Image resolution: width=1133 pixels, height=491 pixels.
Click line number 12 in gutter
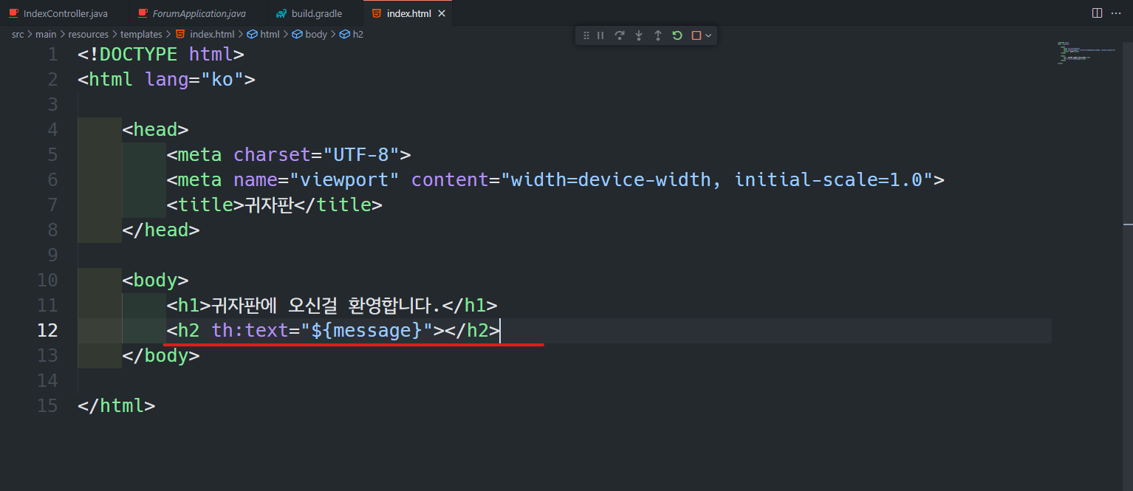point(47,330)
